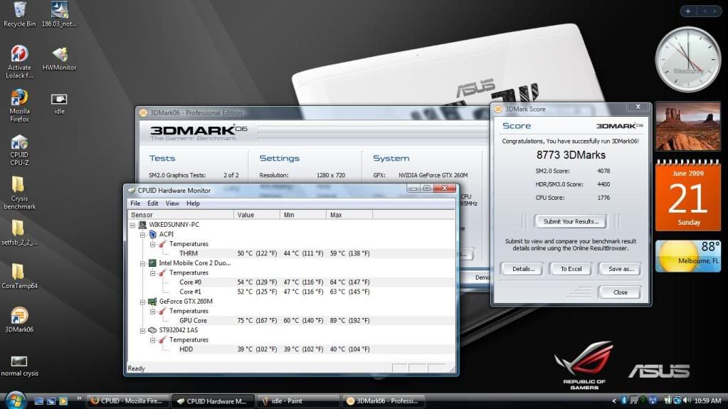The width and height of the screenshot is (728, 409).
Task: Click the network tray icon
Action: (677, 400)
